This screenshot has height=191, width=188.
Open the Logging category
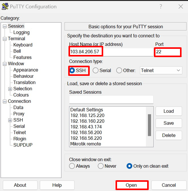(x=22, y=33)
